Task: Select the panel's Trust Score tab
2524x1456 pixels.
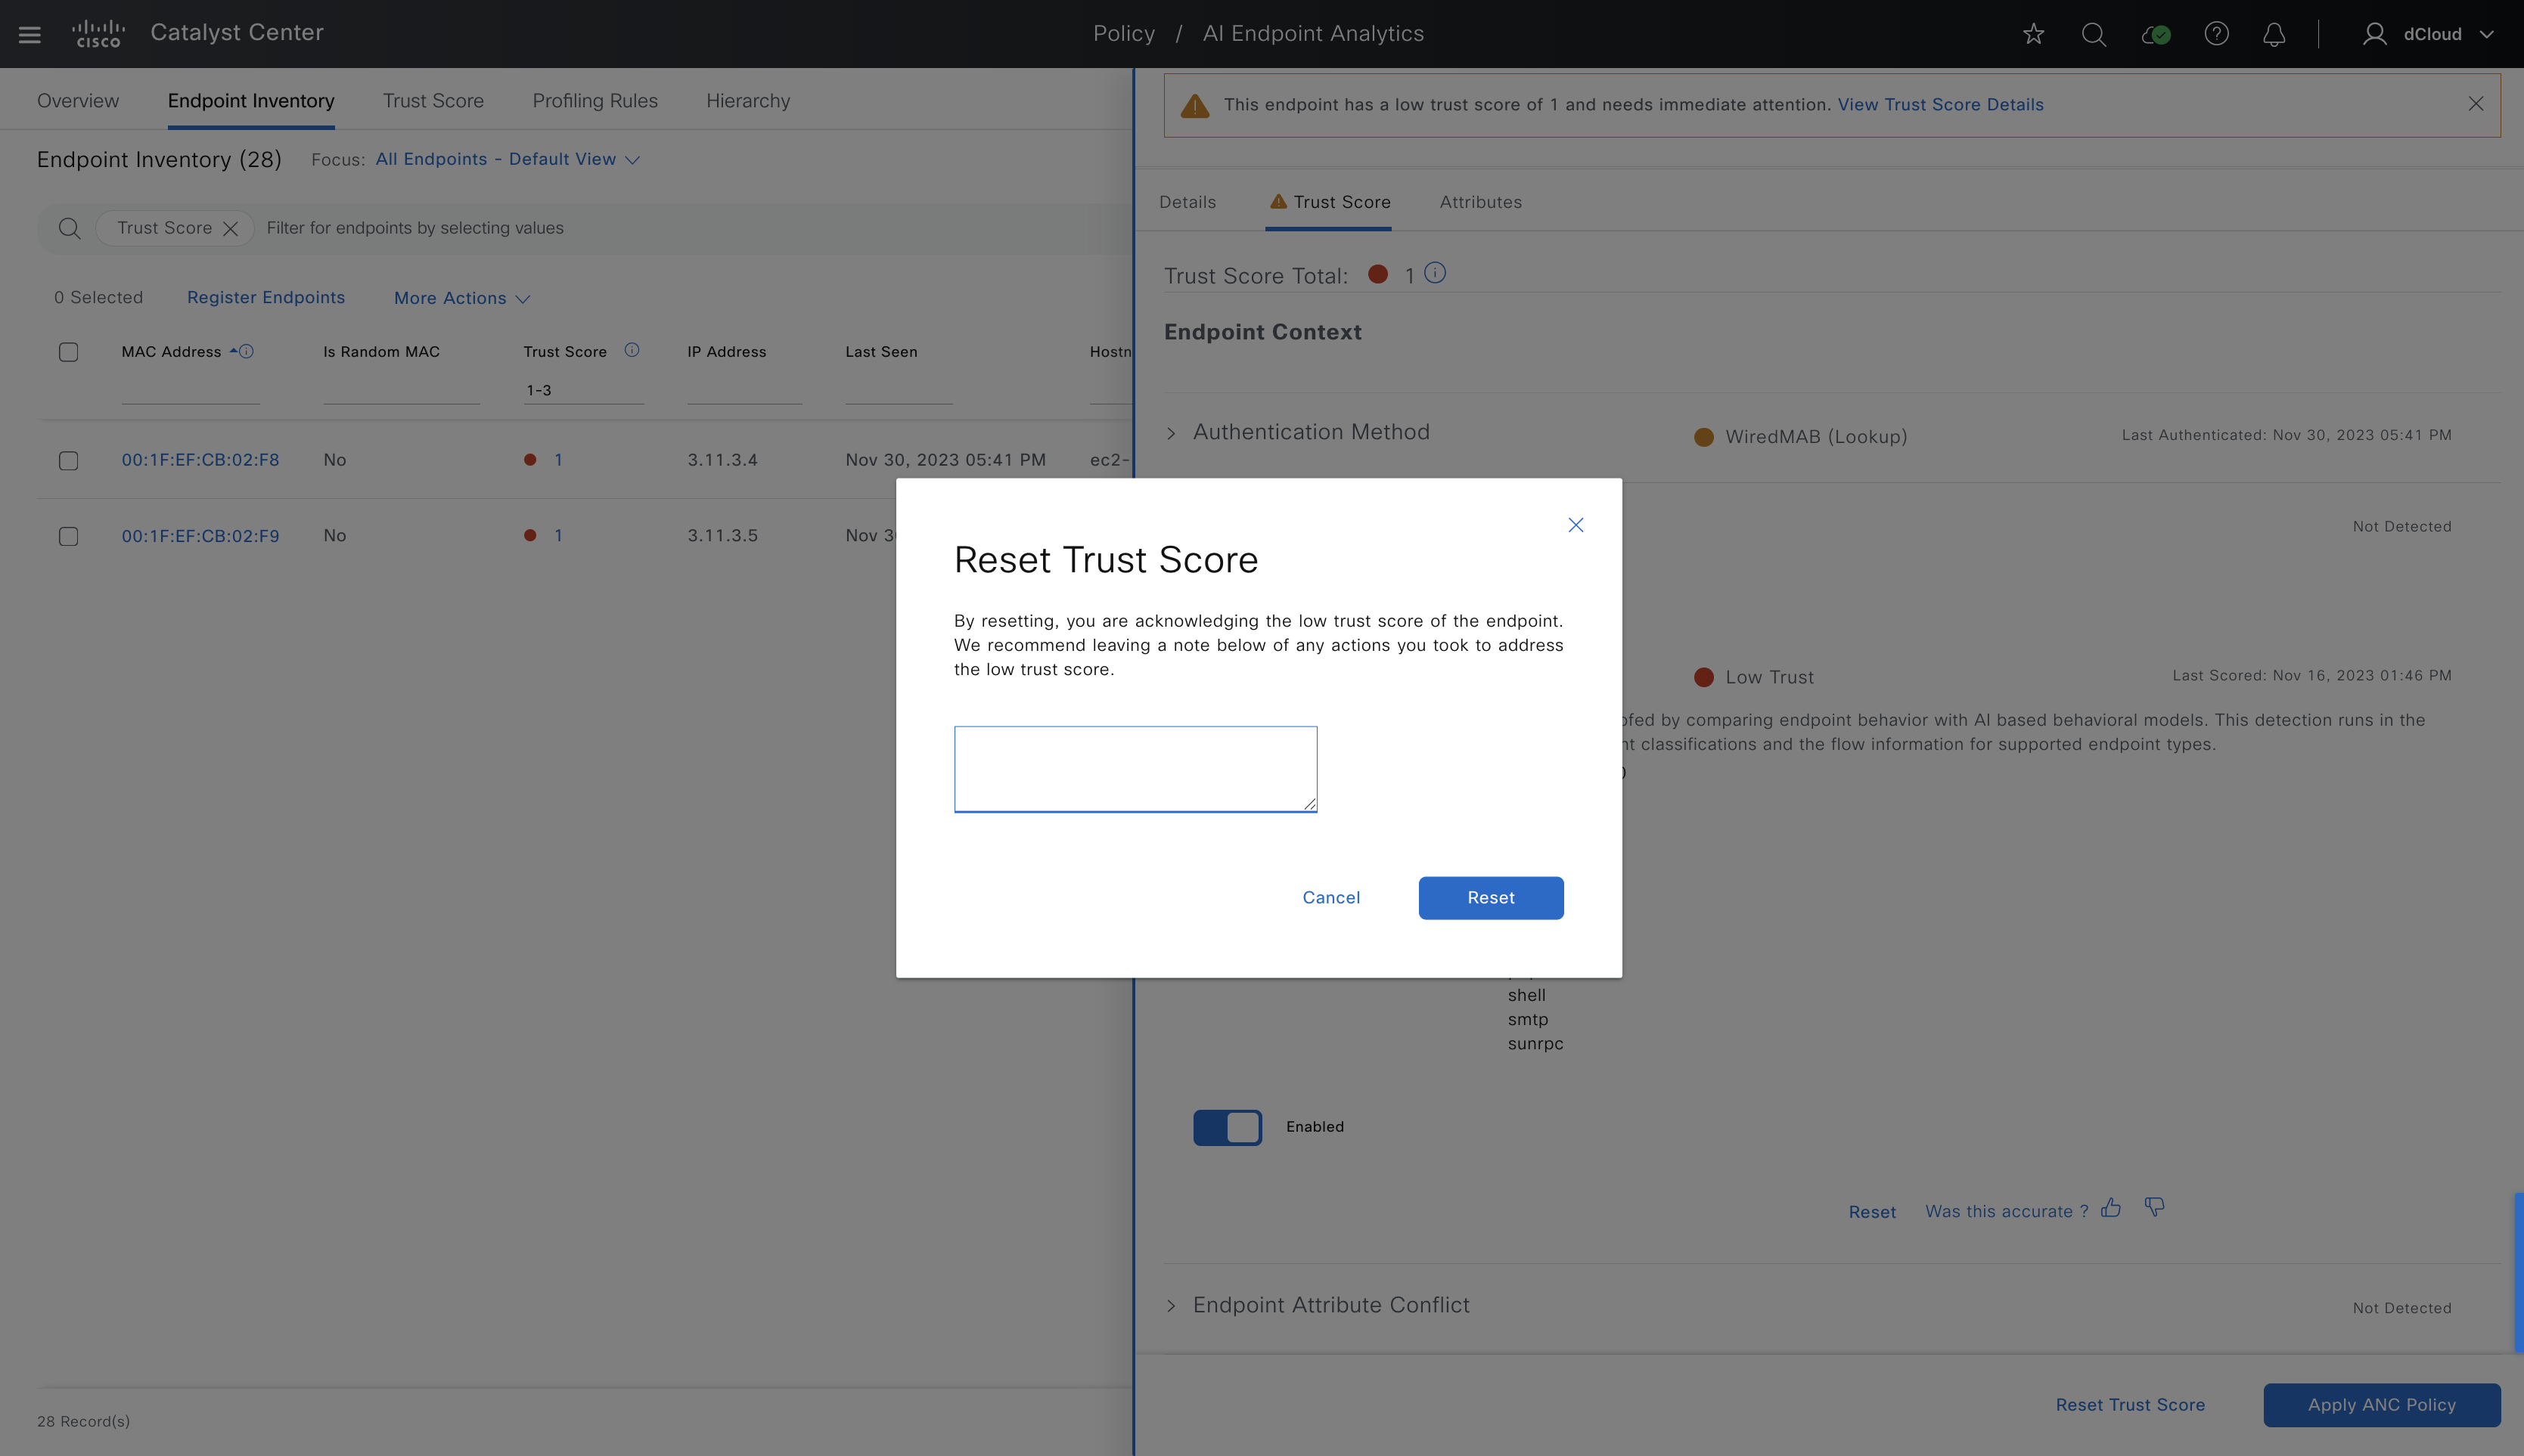Action: (1330, 202)
